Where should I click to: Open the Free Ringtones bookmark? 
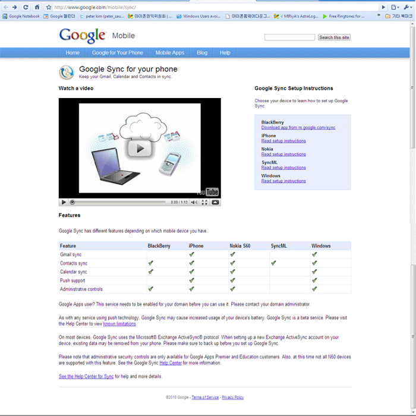(343, 16)
